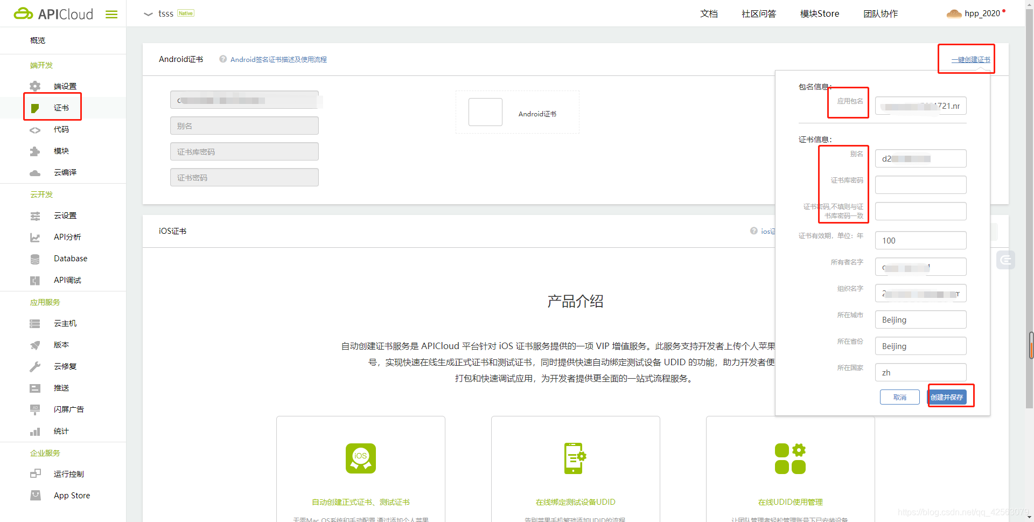Open the Database icon in sidebar
Image resolution: width=1034 pixels, height=522 pixels.
point(35,259)
